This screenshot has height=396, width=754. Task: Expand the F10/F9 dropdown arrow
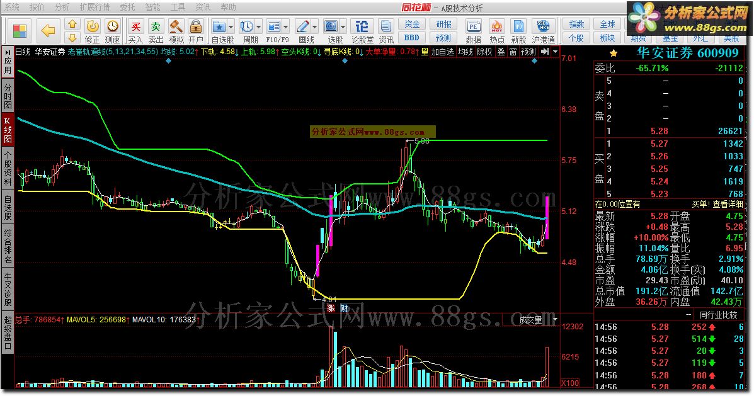(x=285, y=27)
